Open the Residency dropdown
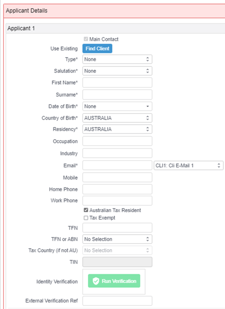The image size is (225, 309). [117, 129]
